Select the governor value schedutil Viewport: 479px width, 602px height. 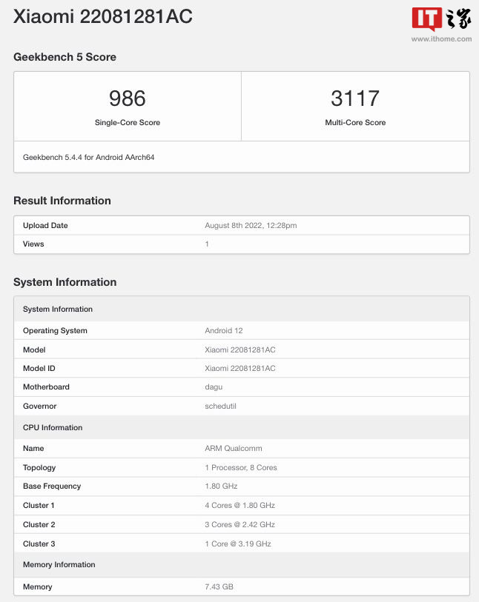pyautogui.click(x=220, y=406)
